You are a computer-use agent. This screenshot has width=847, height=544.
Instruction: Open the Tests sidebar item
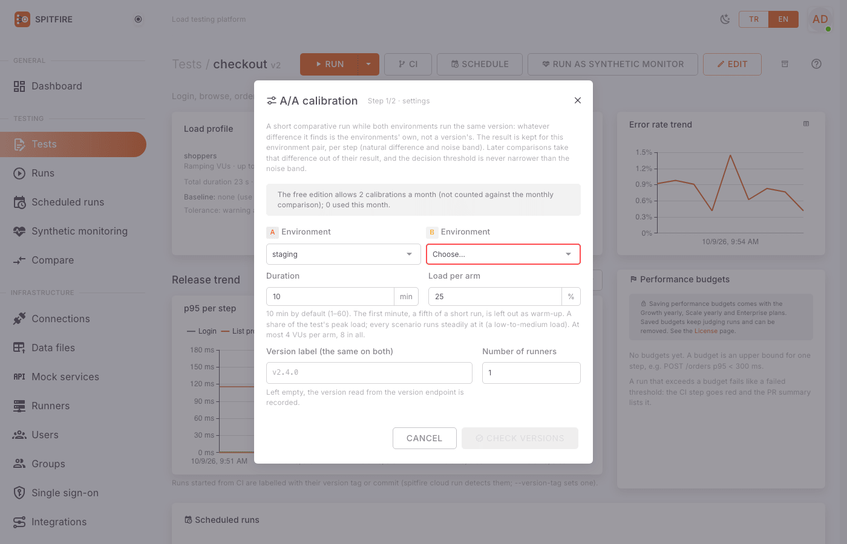(73, 144)
